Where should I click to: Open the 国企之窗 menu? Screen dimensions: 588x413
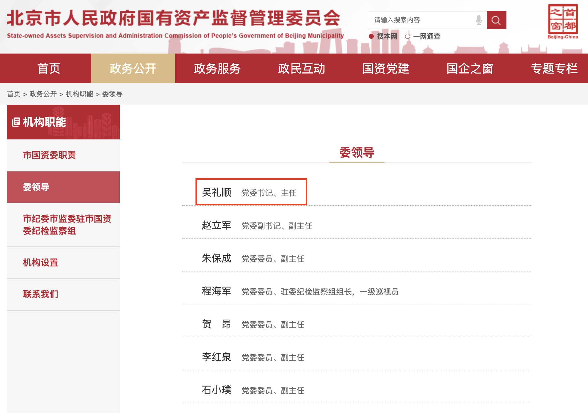470,68
